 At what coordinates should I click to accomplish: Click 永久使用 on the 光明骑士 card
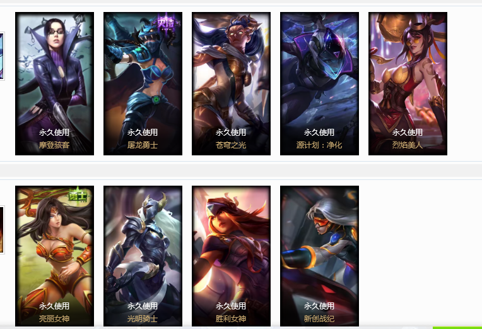tap(143, 306)
